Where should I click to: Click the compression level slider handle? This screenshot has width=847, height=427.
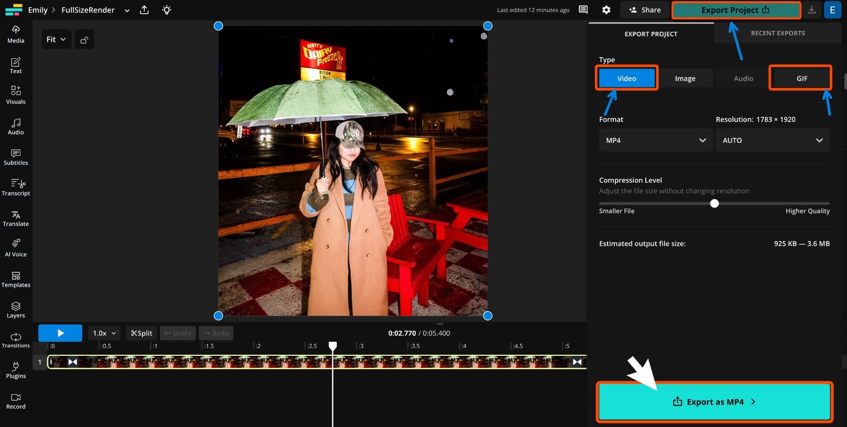(x=714, y=204)
